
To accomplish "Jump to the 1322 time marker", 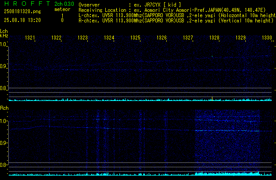I will 56,38.
